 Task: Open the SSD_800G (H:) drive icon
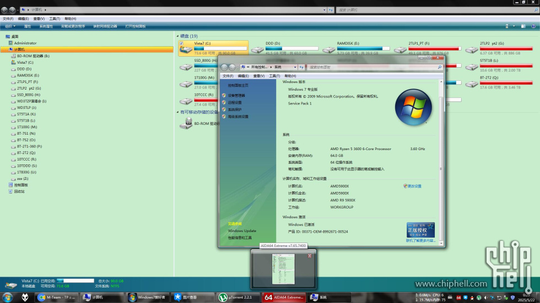pos(186,67)
